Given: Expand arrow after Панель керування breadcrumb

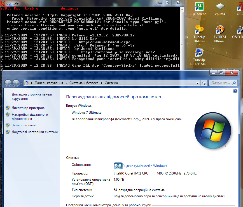Looking at the screenshot, I should tap(66, 83).
